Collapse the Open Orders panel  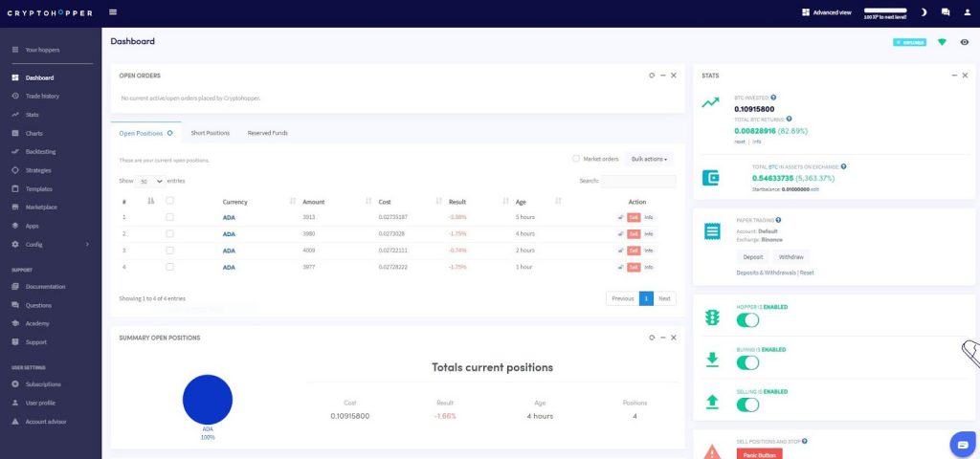pos(662,75)
